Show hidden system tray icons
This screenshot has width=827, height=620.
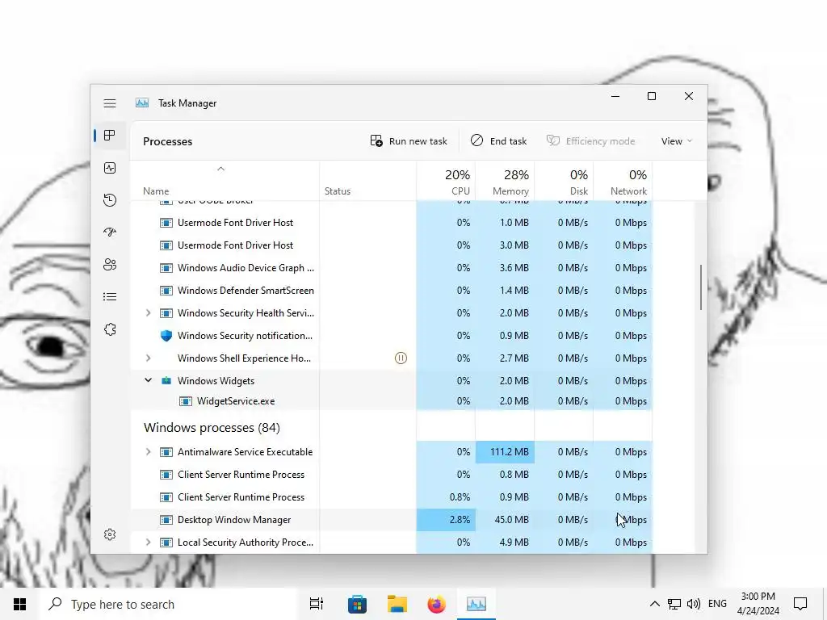click(x=654, y=604)
